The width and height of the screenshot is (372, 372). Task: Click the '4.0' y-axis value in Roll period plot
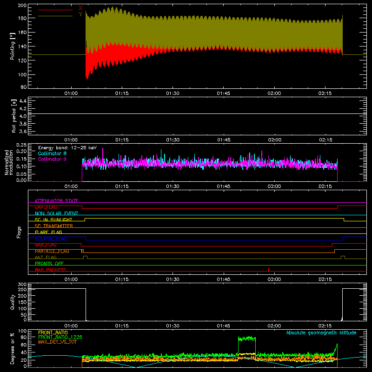point(23,116)
